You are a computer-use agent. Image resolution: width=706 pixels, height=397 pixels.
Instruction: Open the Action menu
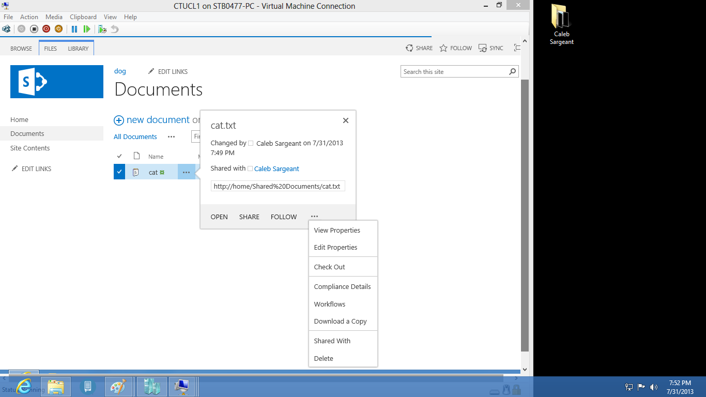point(29,17)
